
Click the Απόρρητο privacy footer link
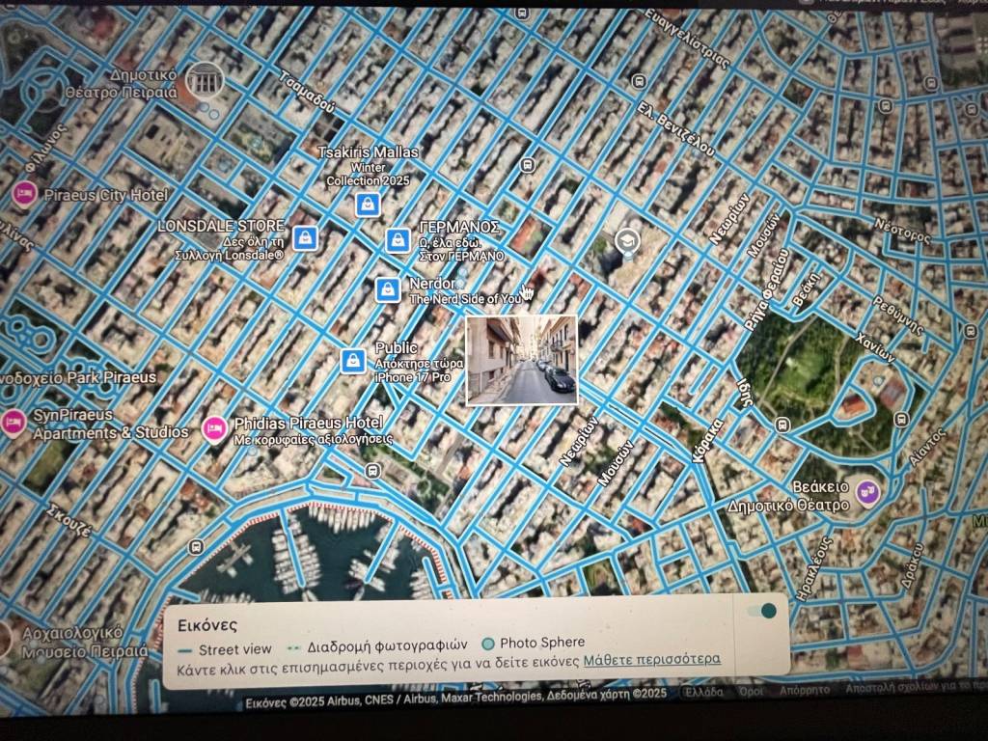[803, 692]
